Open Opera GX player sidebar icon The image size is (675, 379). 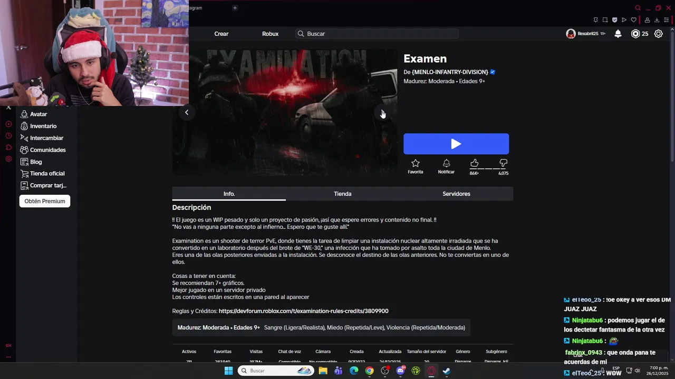[x=8, y=124]
